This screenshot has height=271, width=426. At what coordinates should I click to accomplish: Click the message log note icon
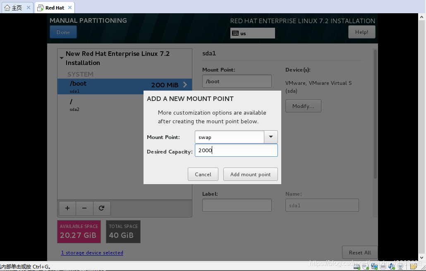coord(414,266)
